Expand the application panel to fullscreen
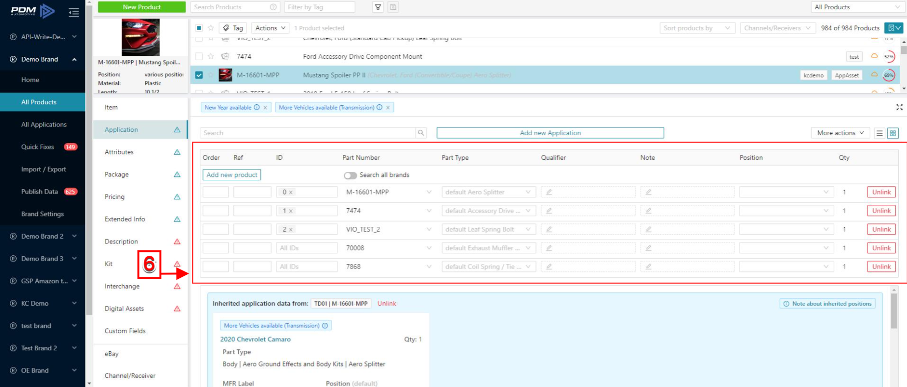The width and height of the screenshot is (907, 387). click(899, 107)
